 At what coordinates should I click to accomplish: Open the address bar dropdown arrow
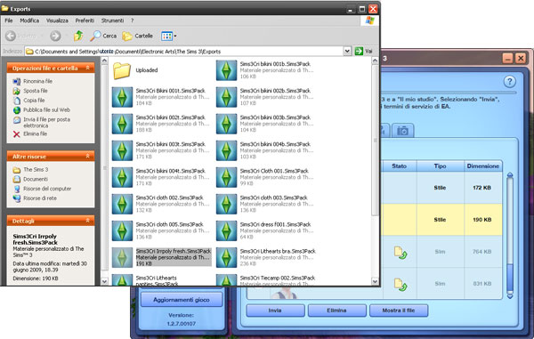[x=347, y=51]
